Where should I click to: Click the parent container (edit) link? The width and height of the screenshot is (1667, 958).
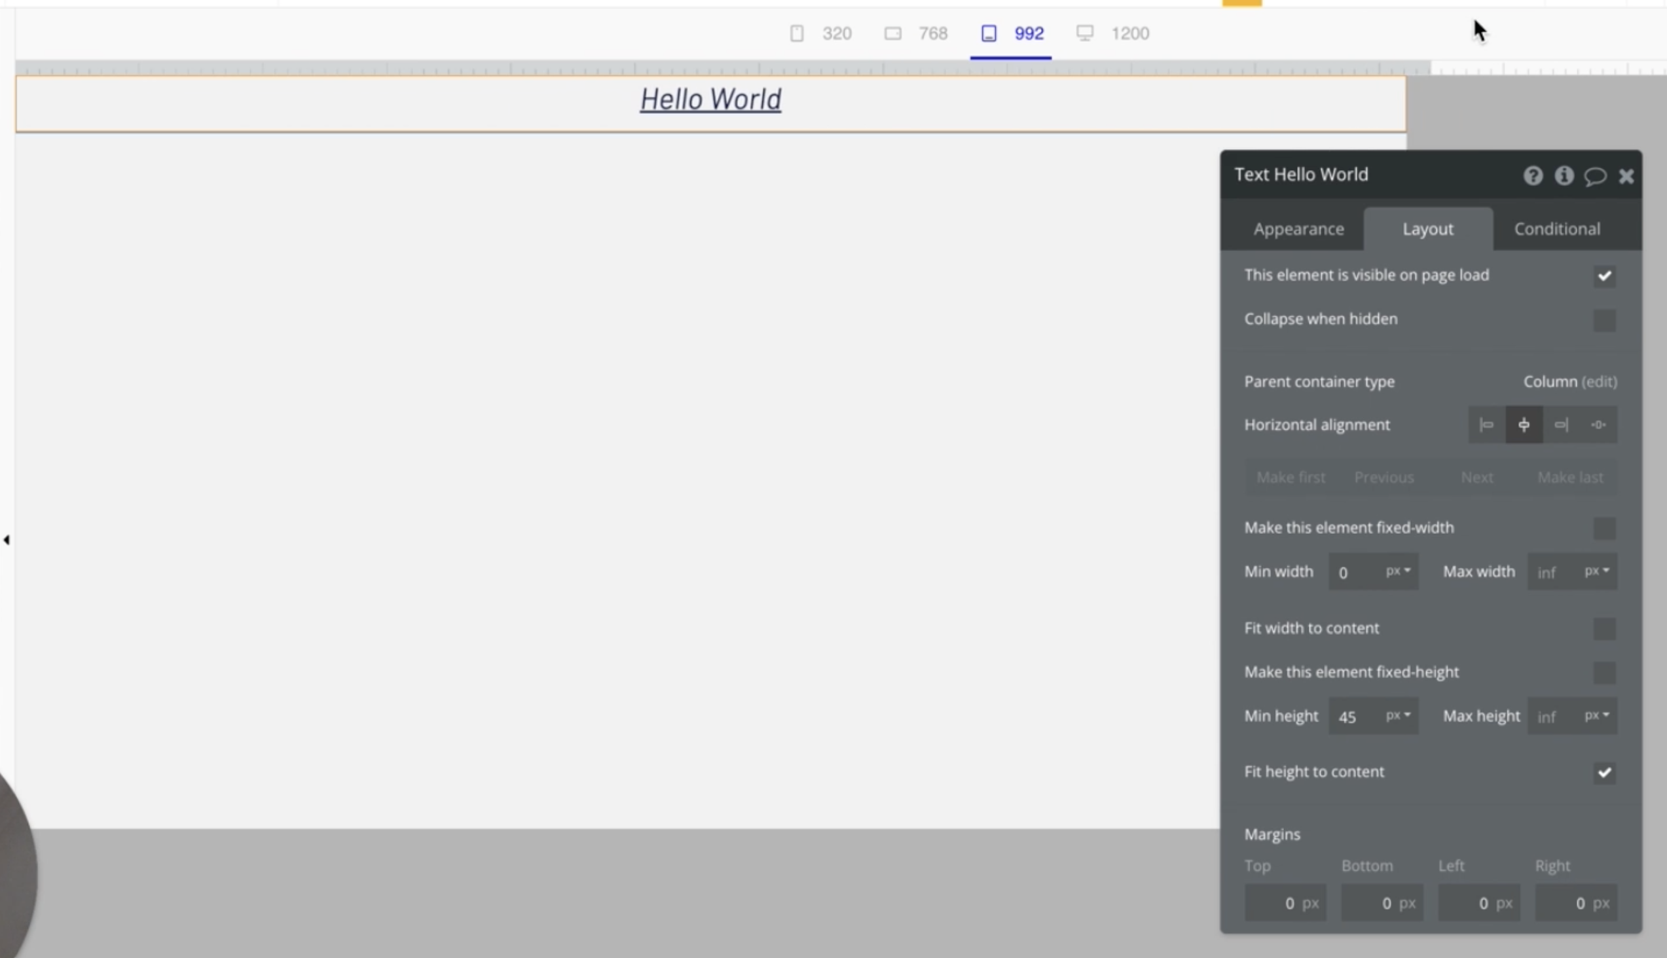pyautogui.click(x=1599, y=381)
